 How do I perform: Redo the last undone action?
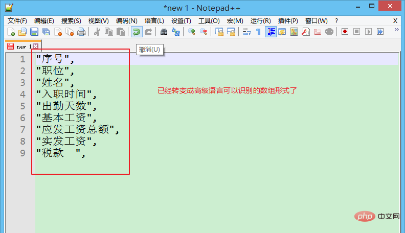[148, 32]
